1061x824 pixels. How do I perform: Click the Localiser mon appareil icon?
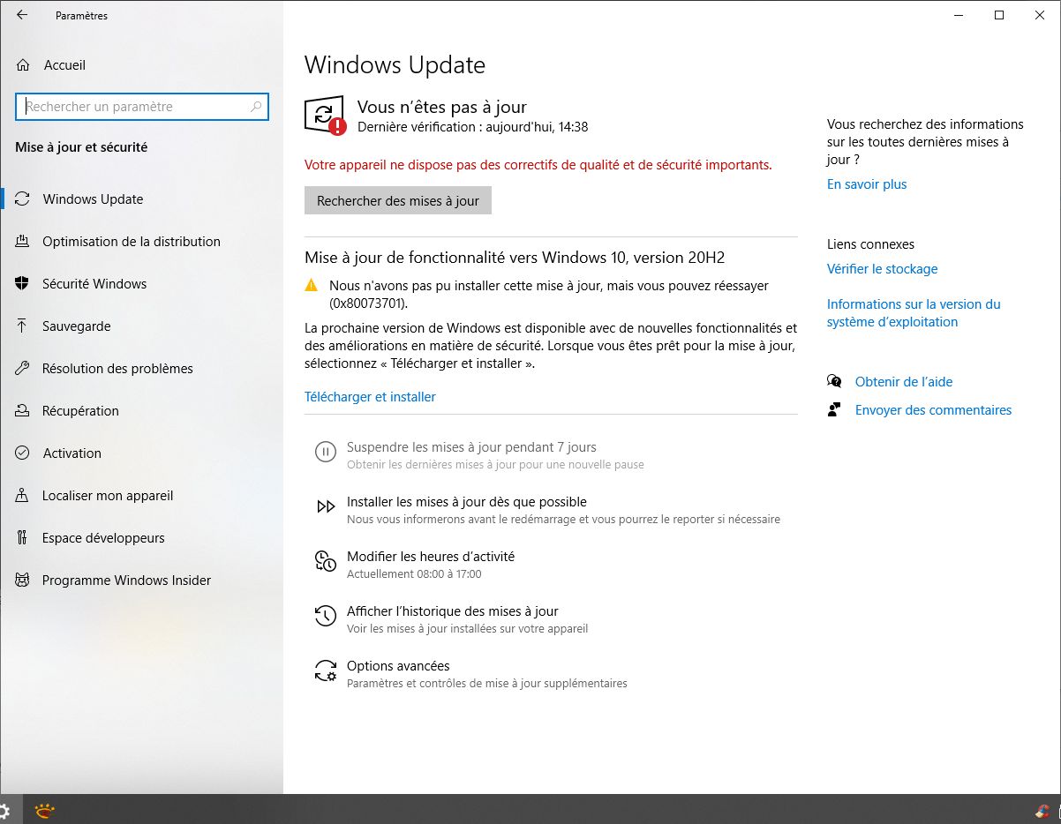(23, 495)
